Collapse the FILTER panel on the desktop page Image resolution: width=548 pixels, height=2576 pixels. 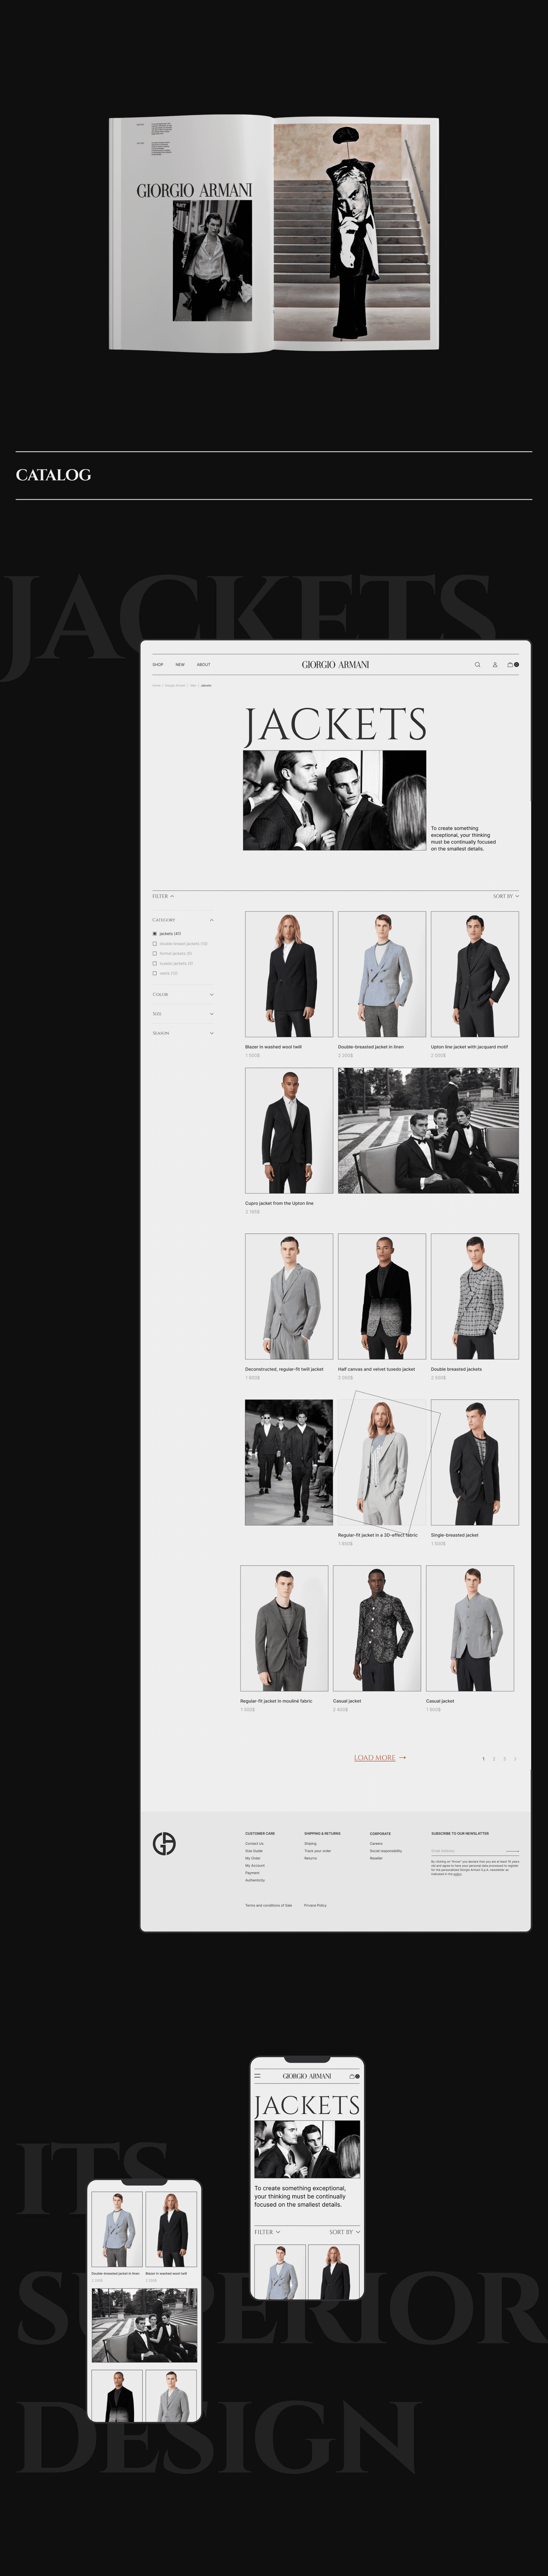tap(163, 896)
